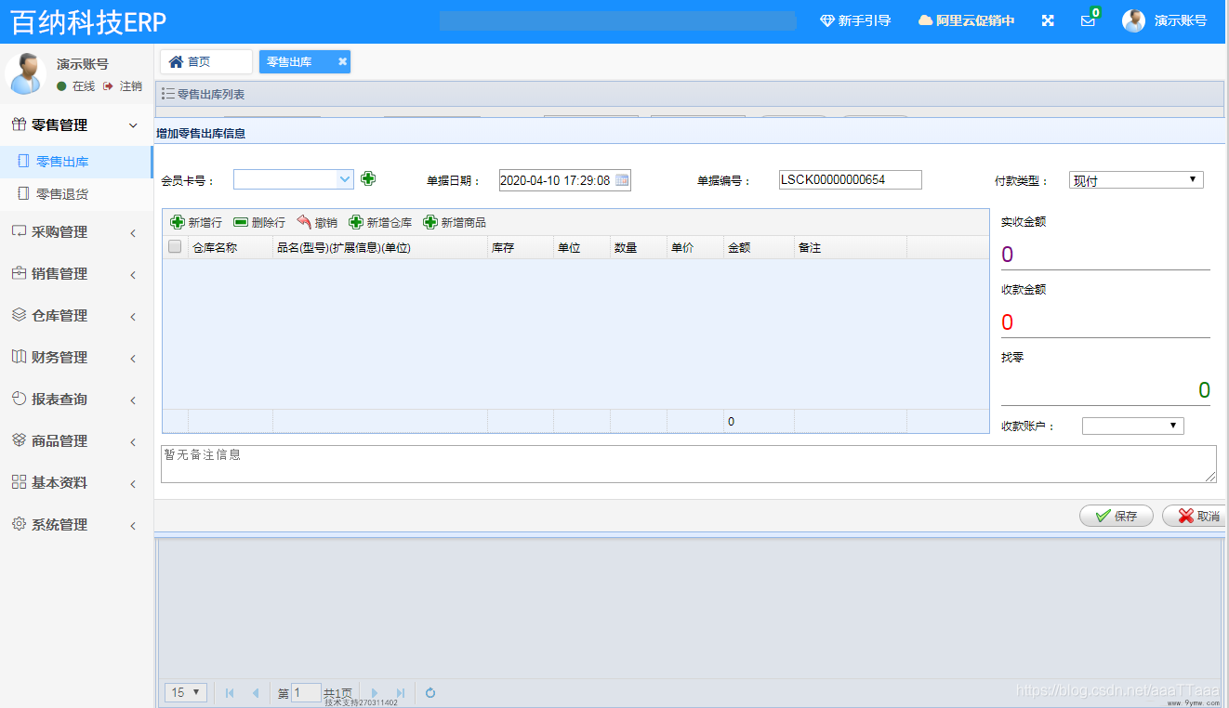Click the 保存 save button
The image size is (1229, 708).
[x=1117, y=517]
